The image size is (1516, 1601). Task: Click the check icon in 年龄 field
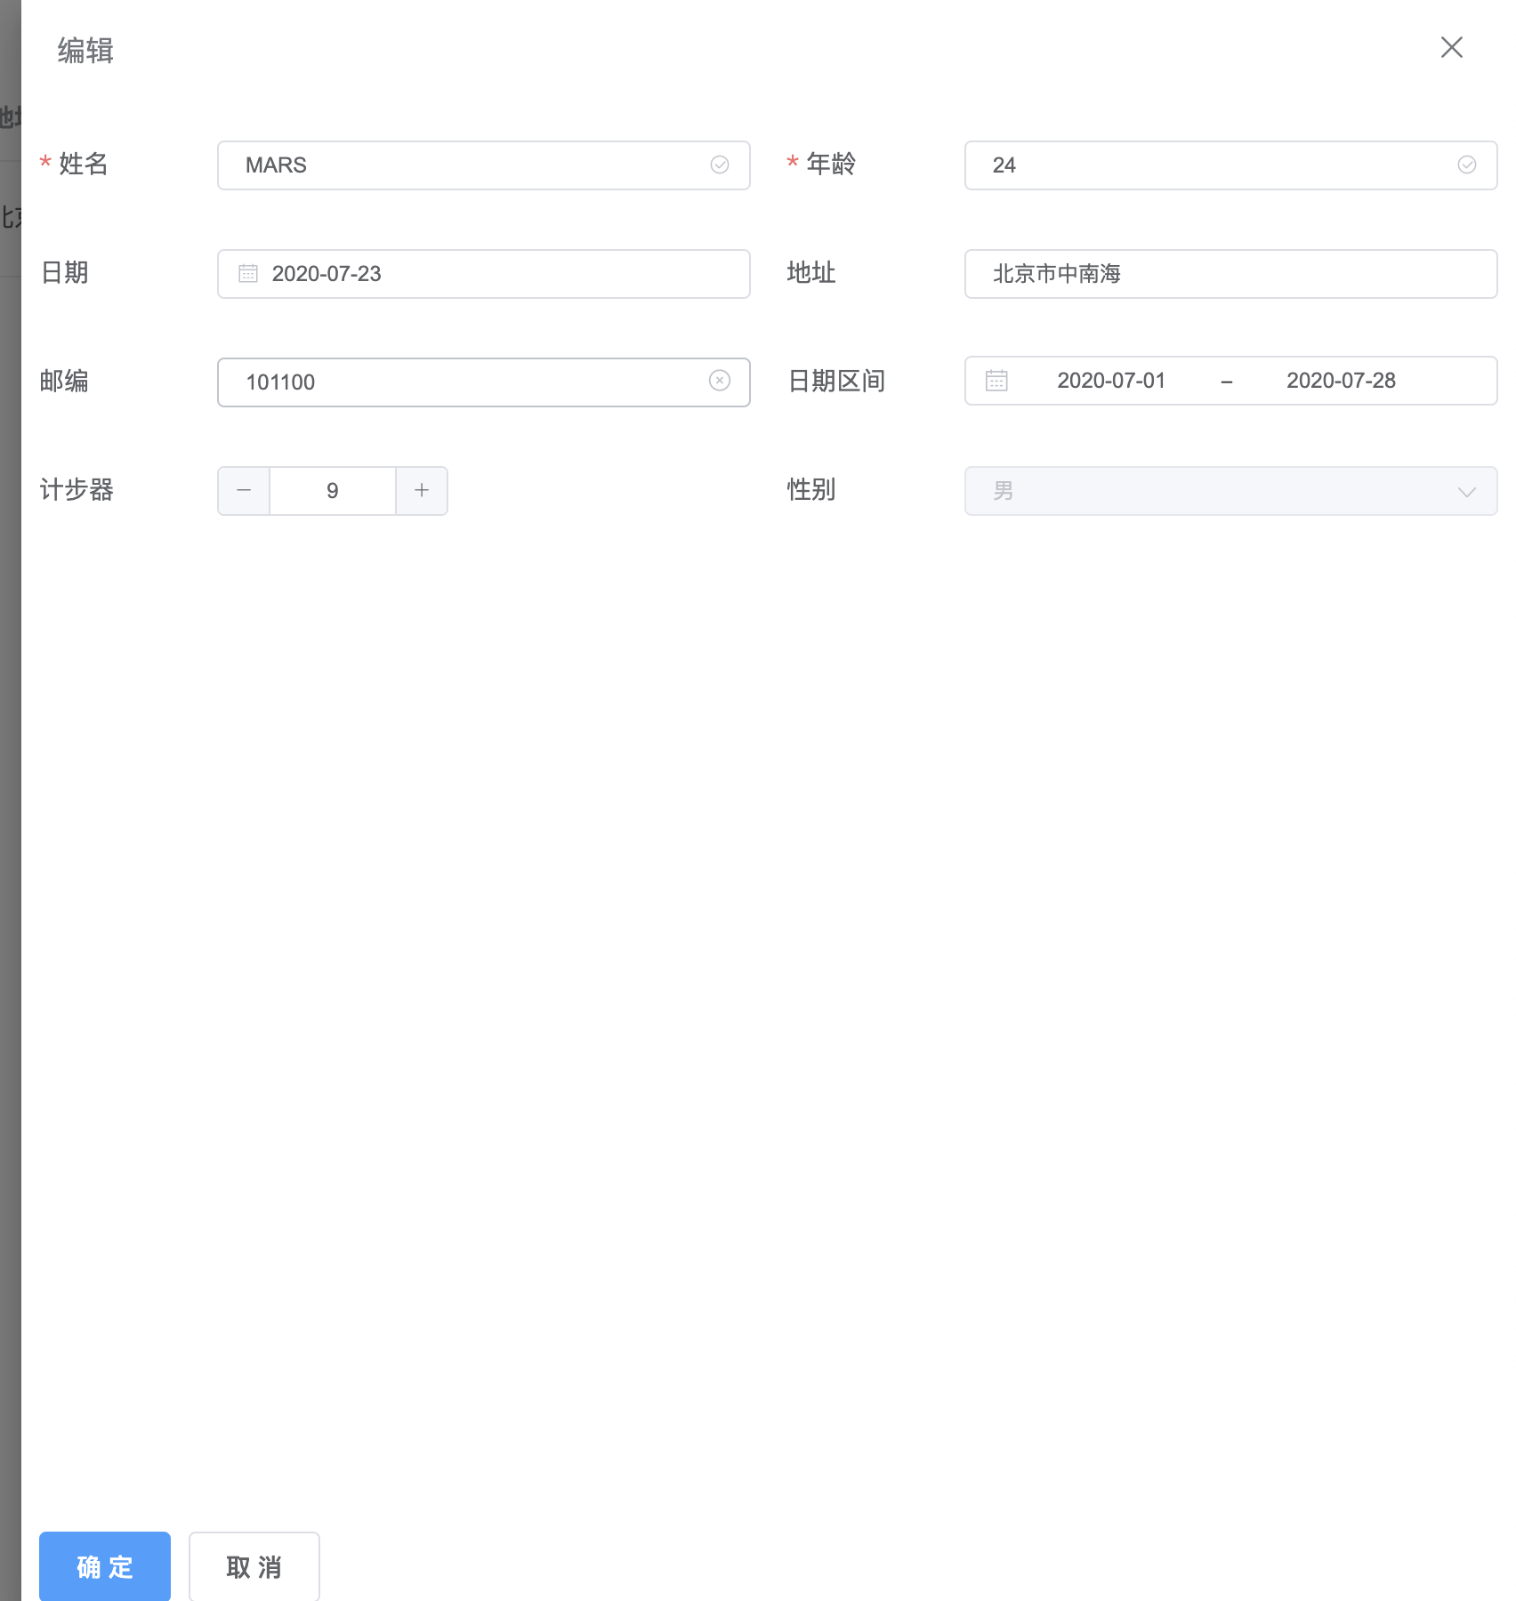(1467, 165)
